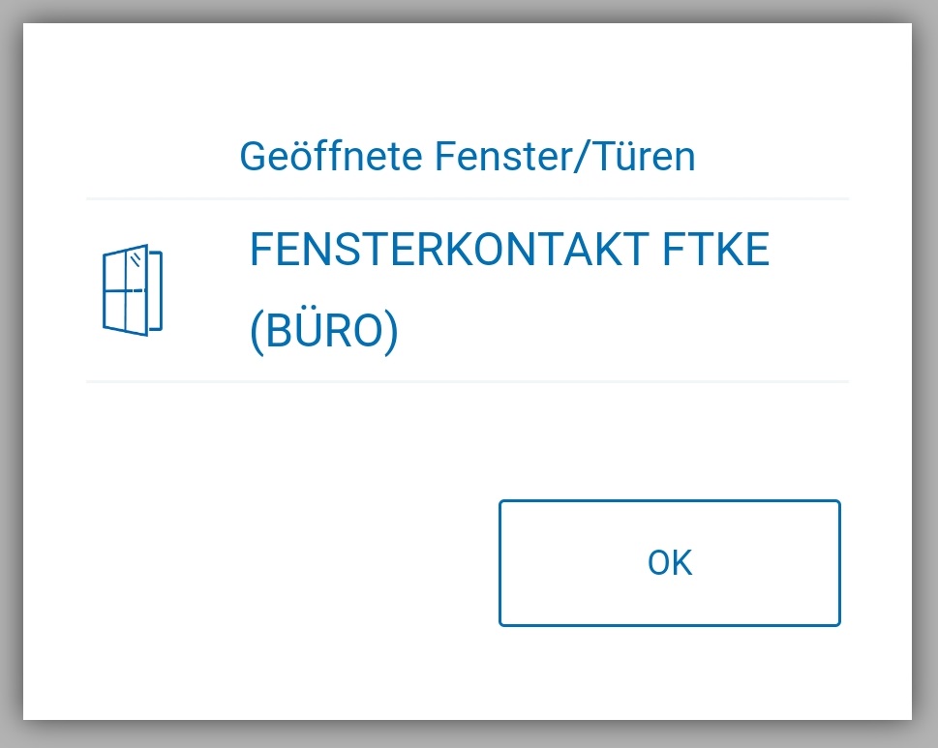
Task: Confirm the dialog with OK
Action: click(x=669, y=562)
